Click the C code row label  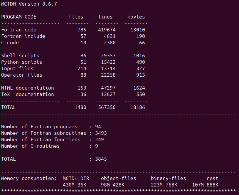(10, 43)
